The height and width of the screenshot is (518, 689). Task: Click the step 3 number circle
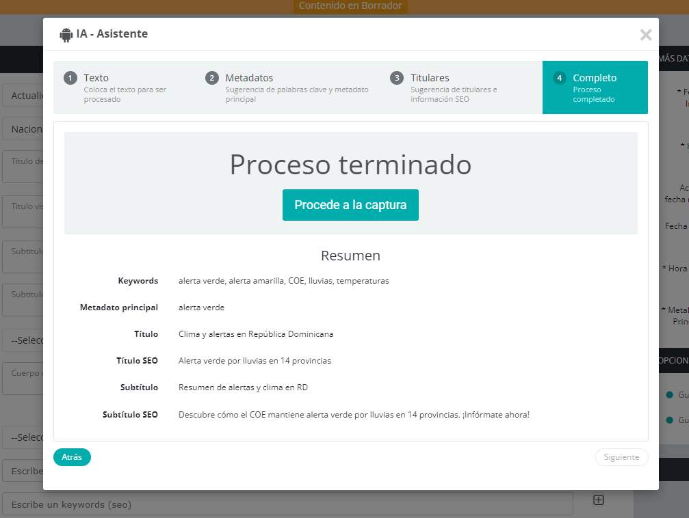[397, 78]
